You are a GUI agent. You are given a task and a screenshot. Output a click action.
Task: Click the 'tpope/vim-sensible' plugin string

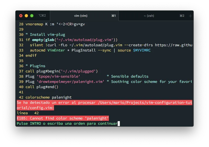(58, 76)
